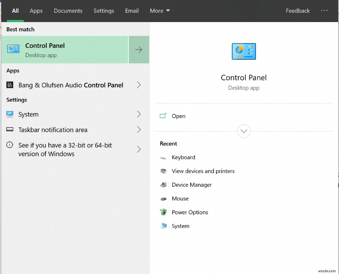Expand the More filter dropdown
339x274 pixels.
click(x=160, y=11)
